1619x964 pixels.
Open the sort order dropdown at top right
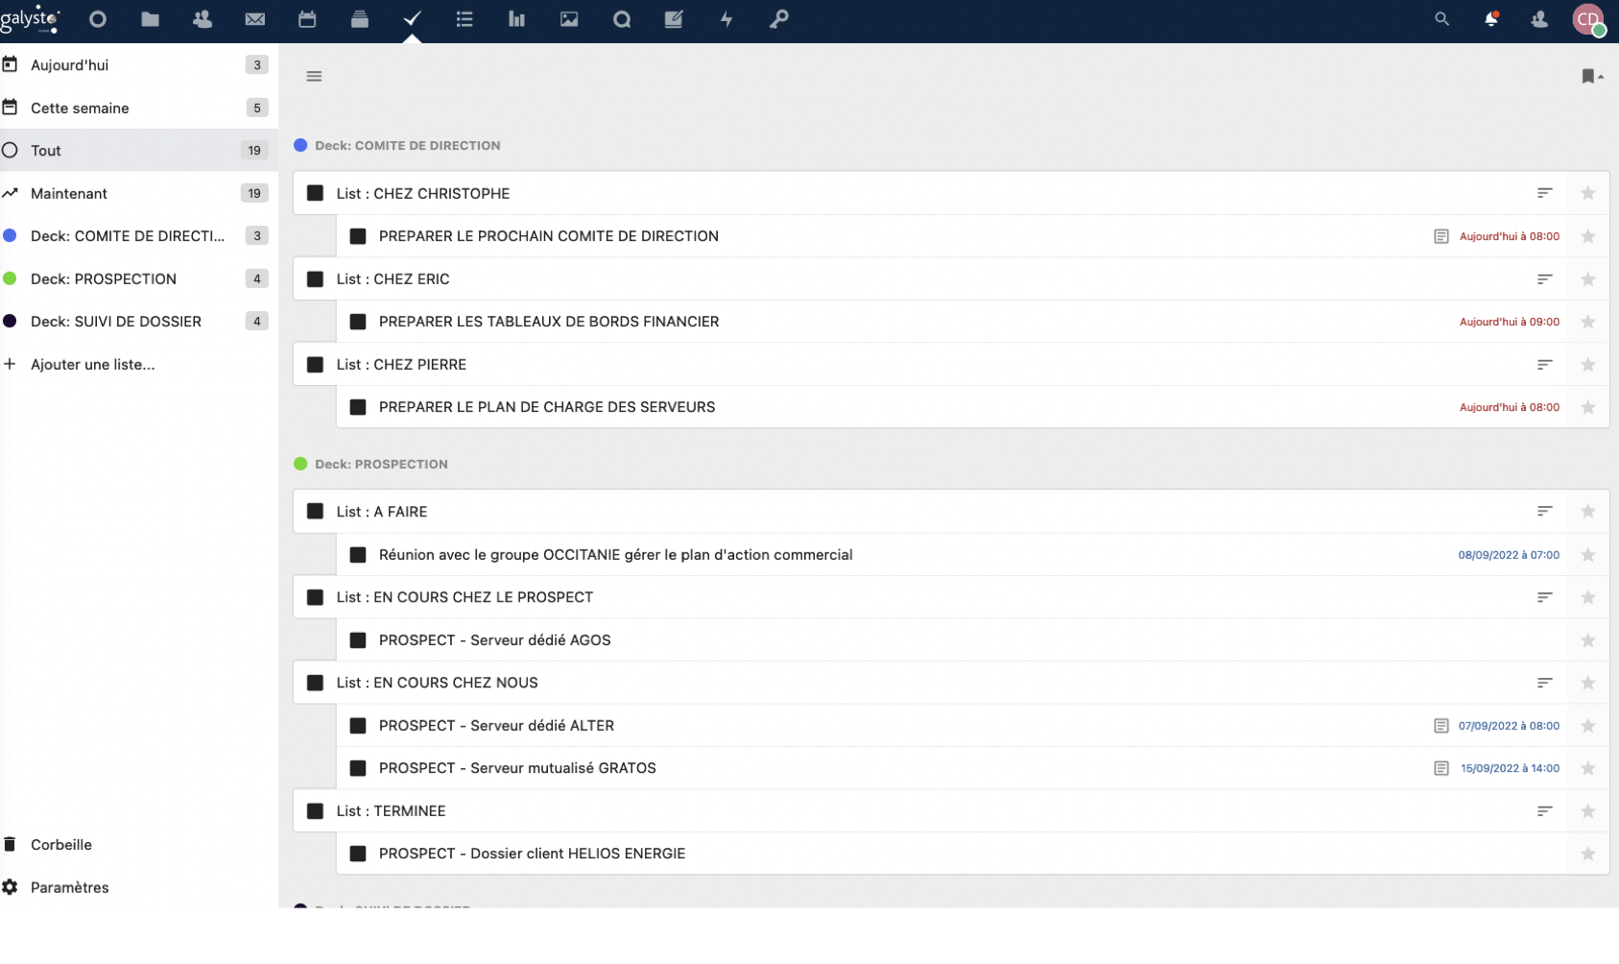point(1591,77)
